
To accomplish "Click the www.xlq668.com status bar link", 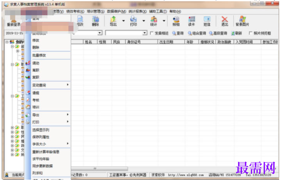I will click(186, 175).
